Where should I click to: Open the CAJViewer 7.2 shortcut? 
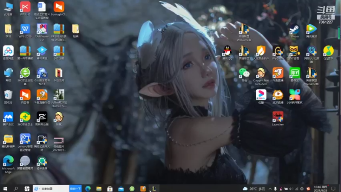[x=42, y=32]
